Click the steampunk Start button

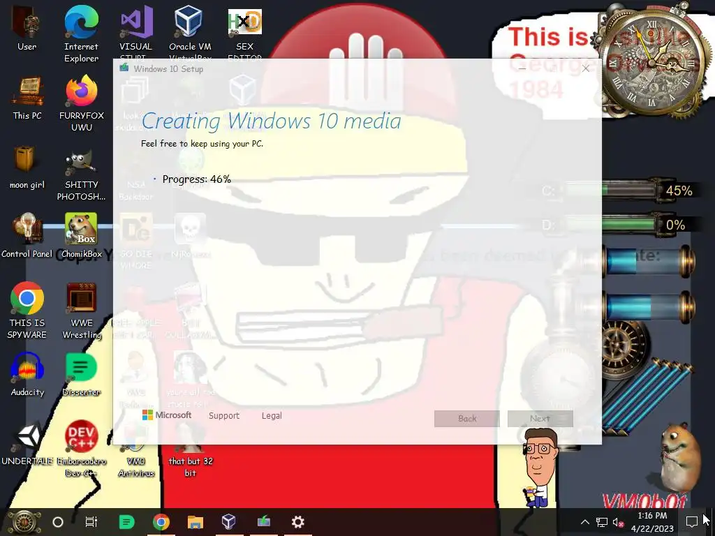(x=24, y=522)
